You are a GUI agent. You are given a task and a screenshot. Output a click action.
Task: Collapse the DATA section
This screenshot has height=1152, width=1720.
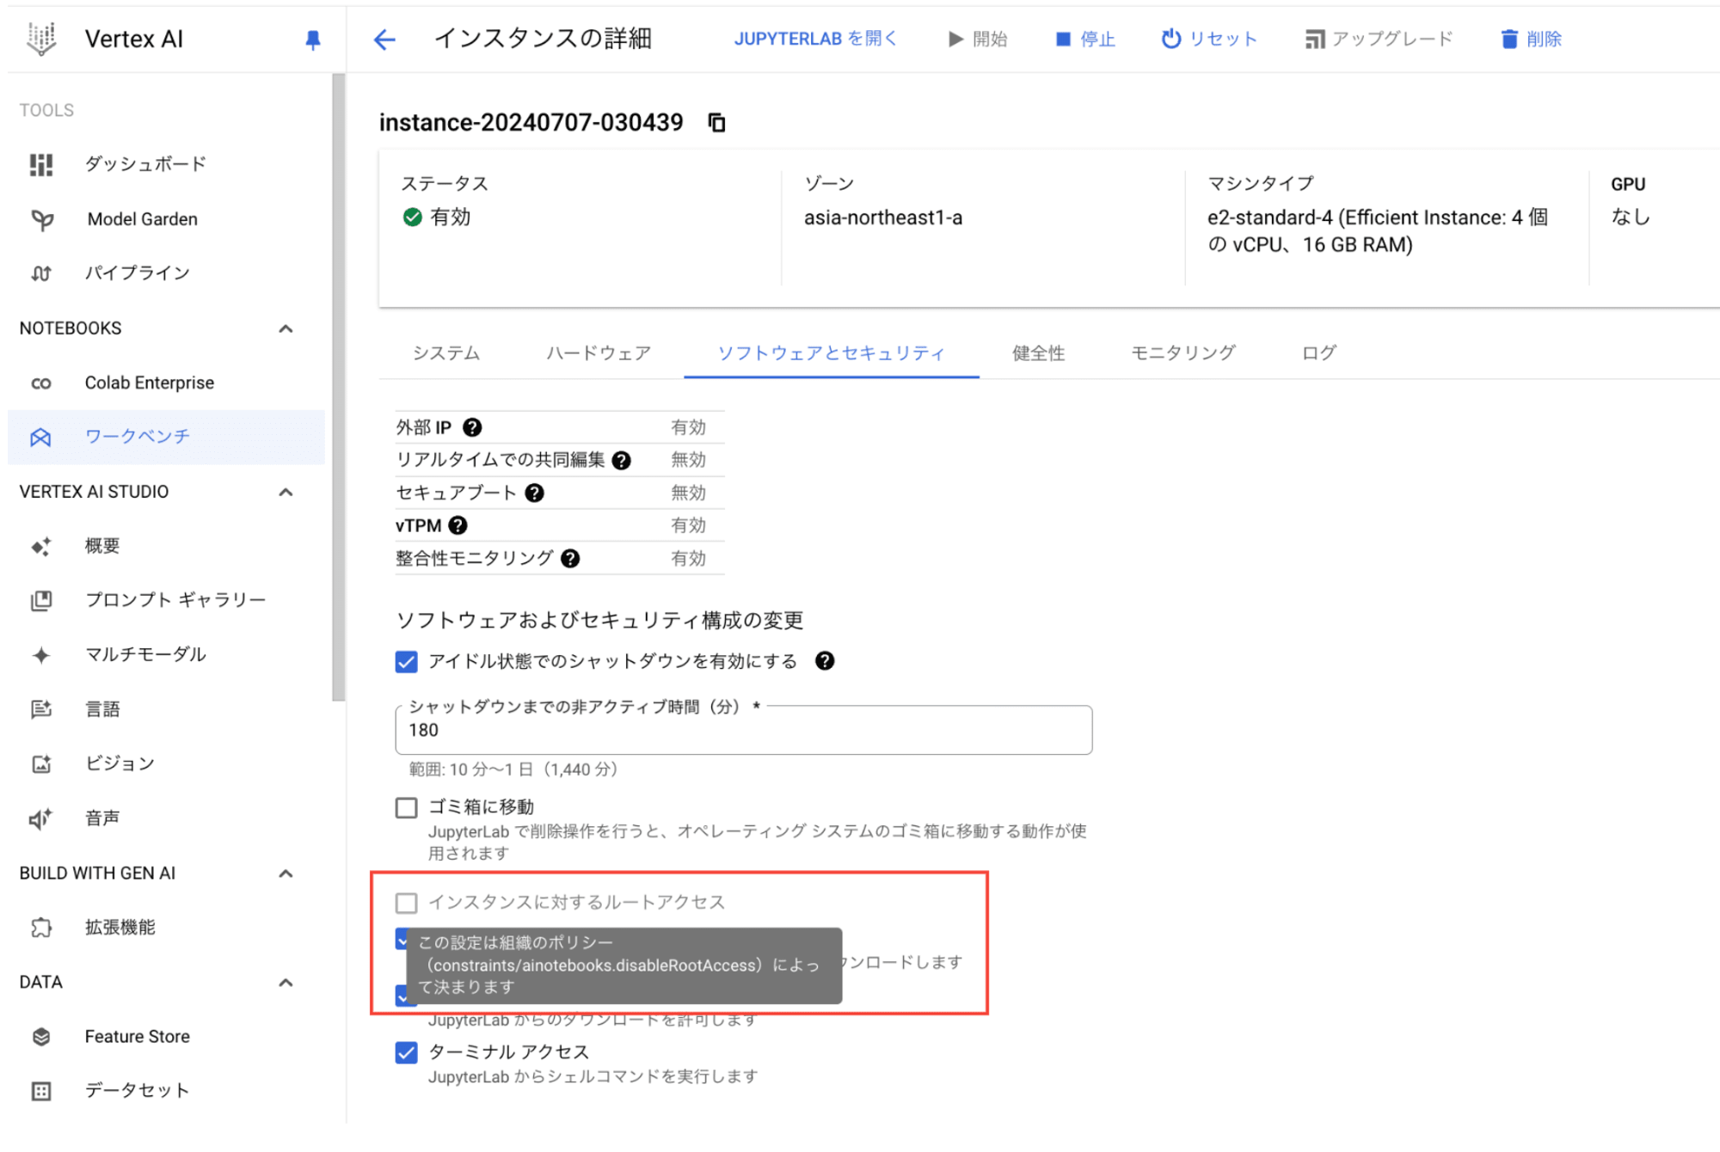[x=286, y=983]
